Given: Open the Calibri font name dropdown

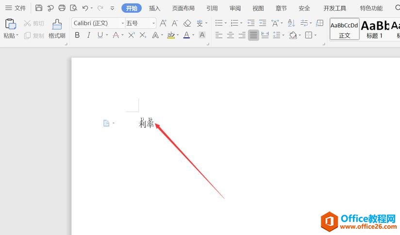Looking at the screenshot, I should tap(122, 23).
